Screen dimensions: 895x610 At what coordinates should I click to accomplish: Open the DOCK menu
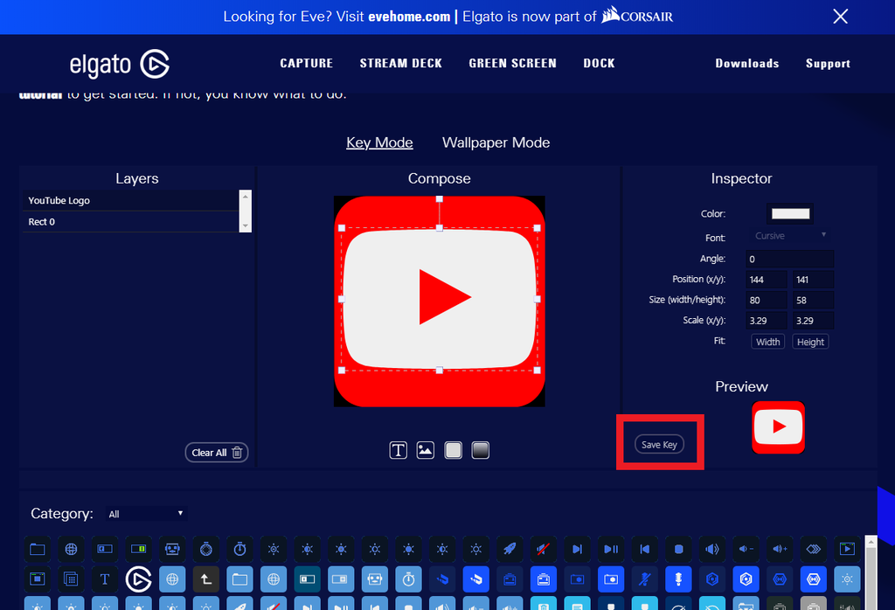pos(599,63)
